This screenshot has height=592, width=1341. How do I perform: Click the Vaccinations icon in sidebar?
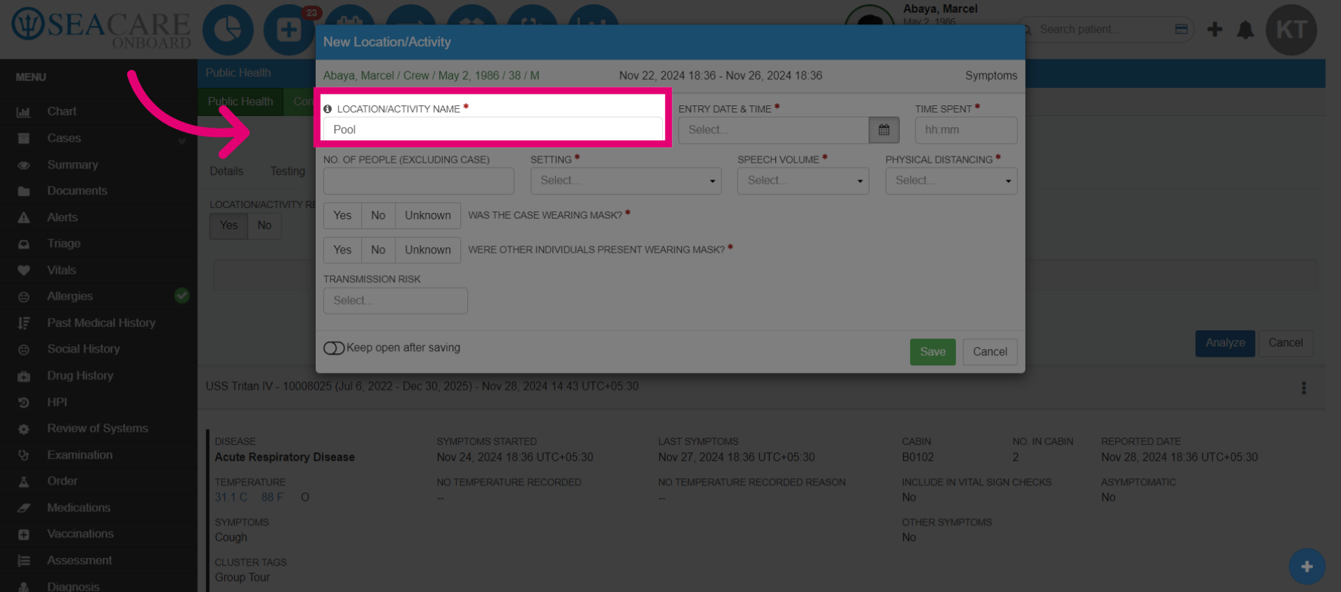coord(24,534)
